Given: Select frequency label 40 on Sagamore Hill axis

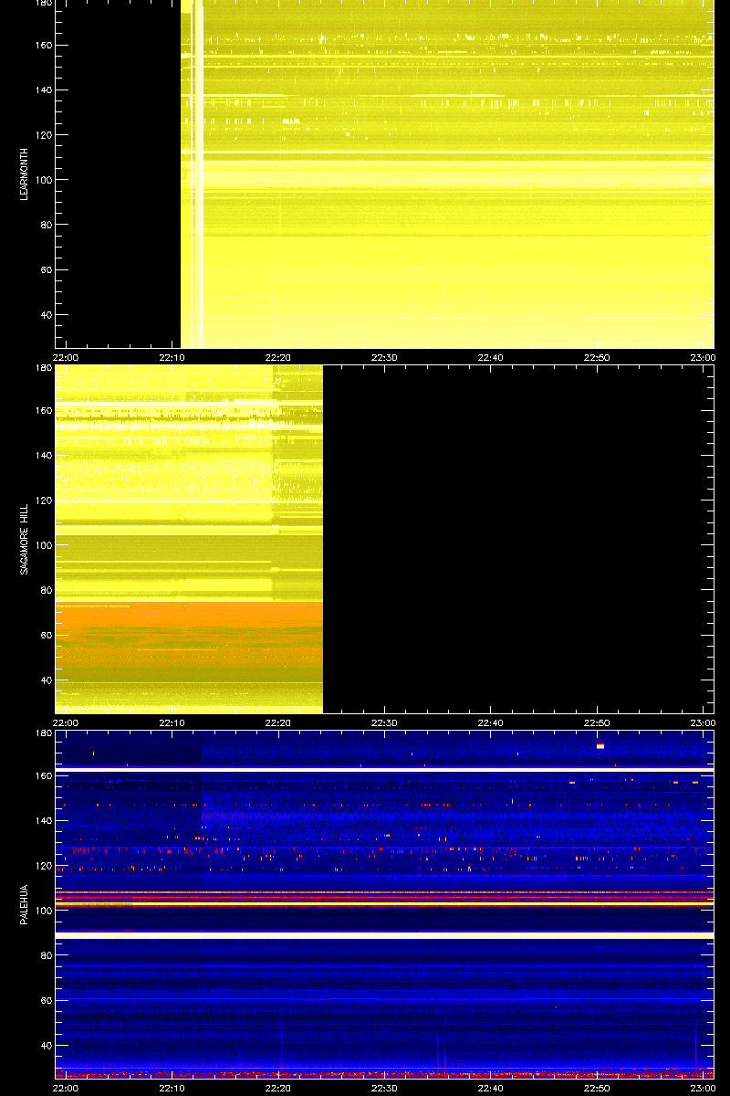Looking at the screenshot, I should pyautogui.click(x=46, y=680).
